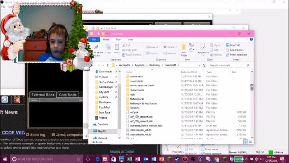Switch to the Home ribbon tab
The image size is (289, 163).
106,39
